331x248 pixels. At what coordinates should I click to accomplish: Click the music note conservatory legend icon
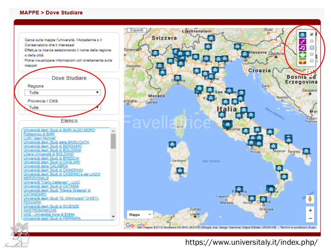[x=302, y=48]
